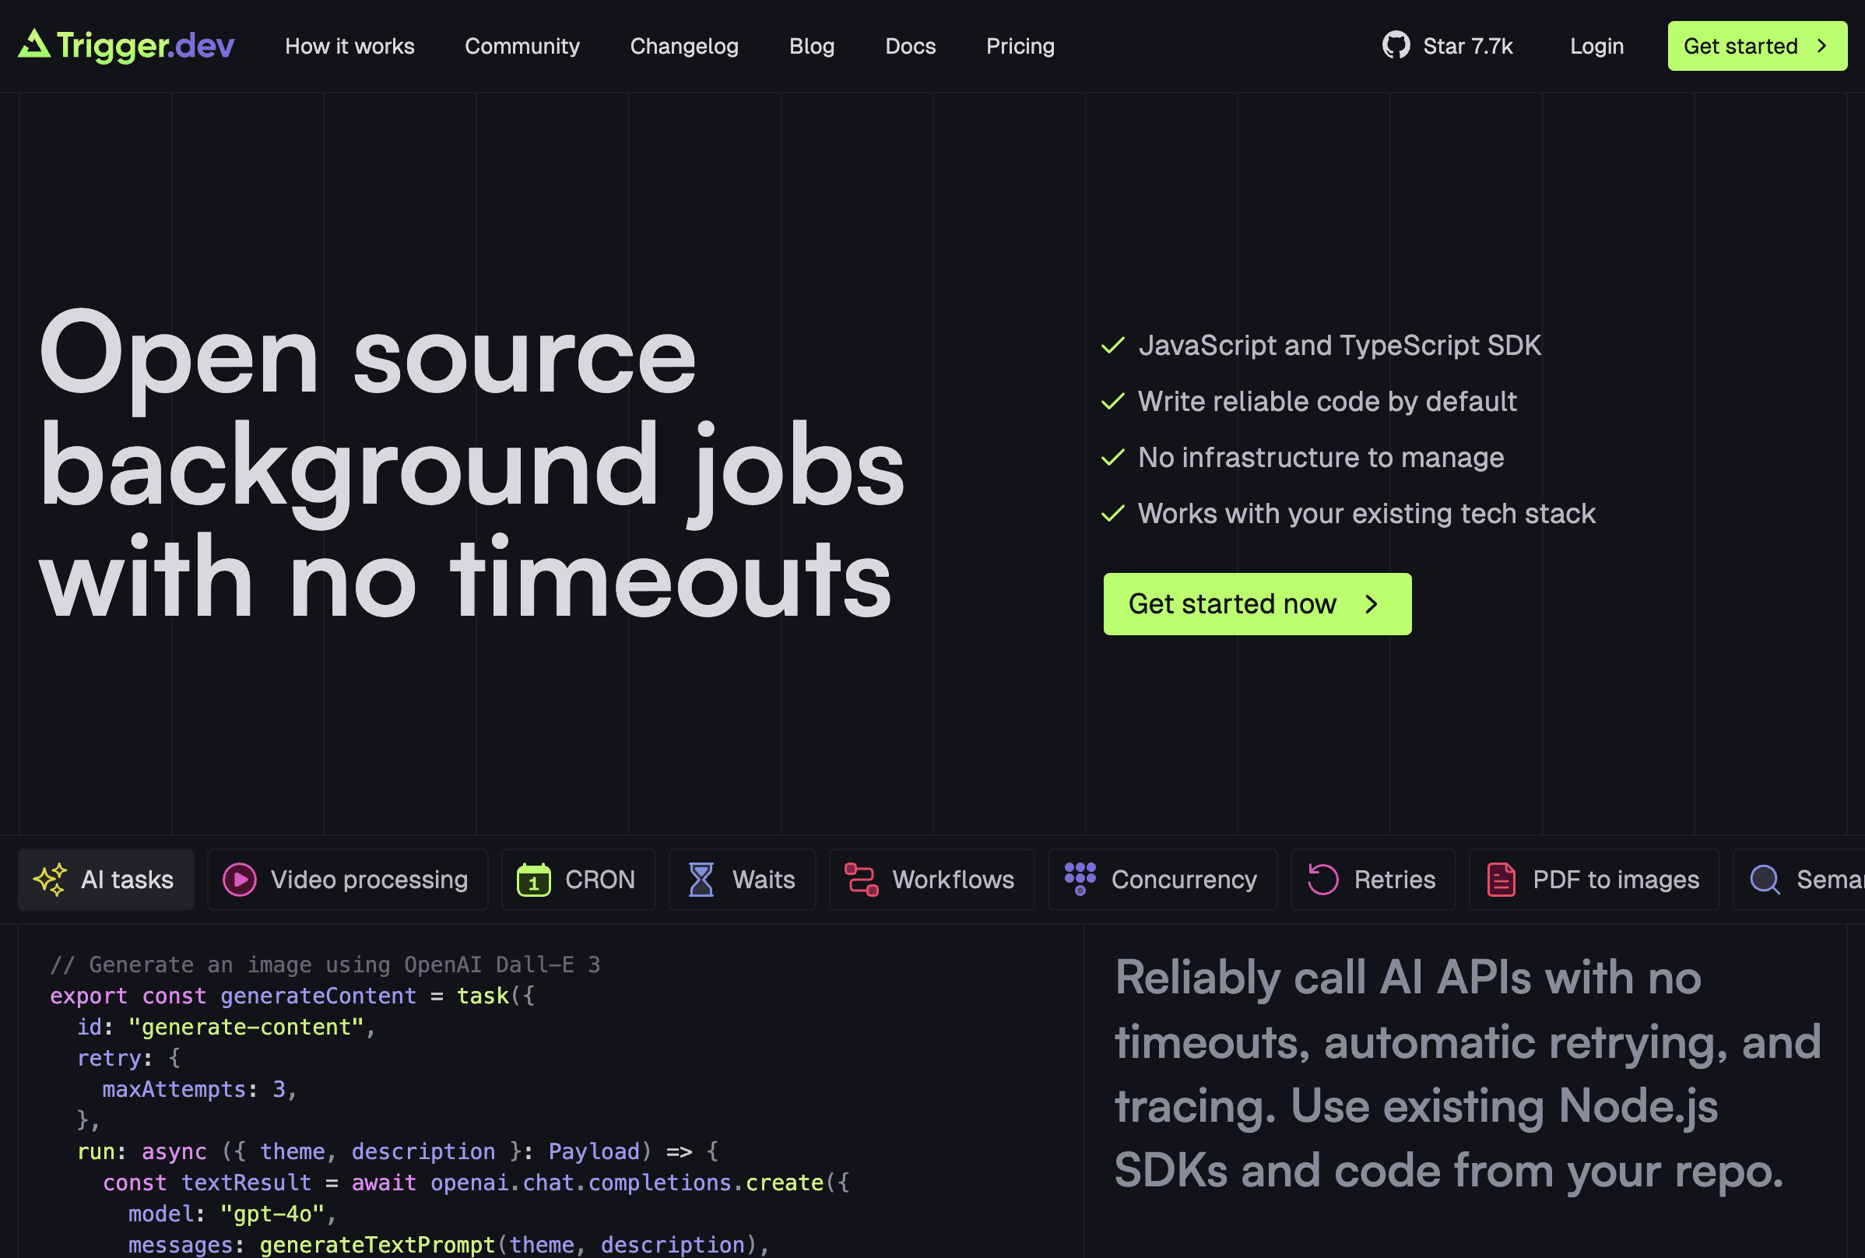This screenshot has width=1865, height=1258.
Task: Click the CRON calendar icon
Action: point(533,880)
